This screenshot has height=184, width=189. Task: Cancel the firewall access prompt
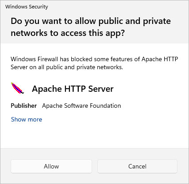pyautogui.click(x=137, y=166)
